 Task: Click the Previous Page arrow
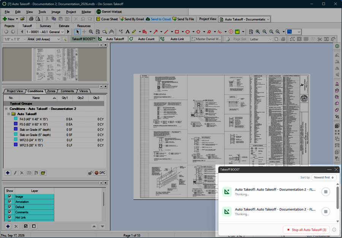(x=22, y=32)
